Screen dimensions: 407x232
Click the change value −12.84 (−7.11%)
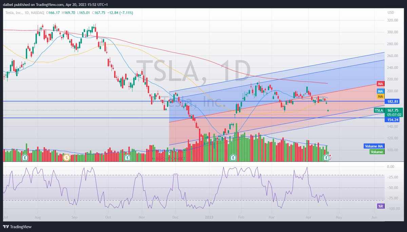point(121,13)
